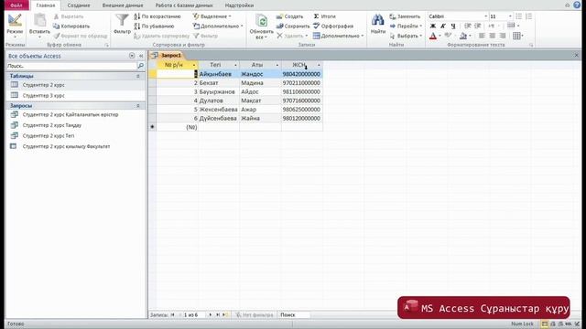This screenshot has width=586, height=329.
Task: Align text left in ribbon
Action: 483,36
